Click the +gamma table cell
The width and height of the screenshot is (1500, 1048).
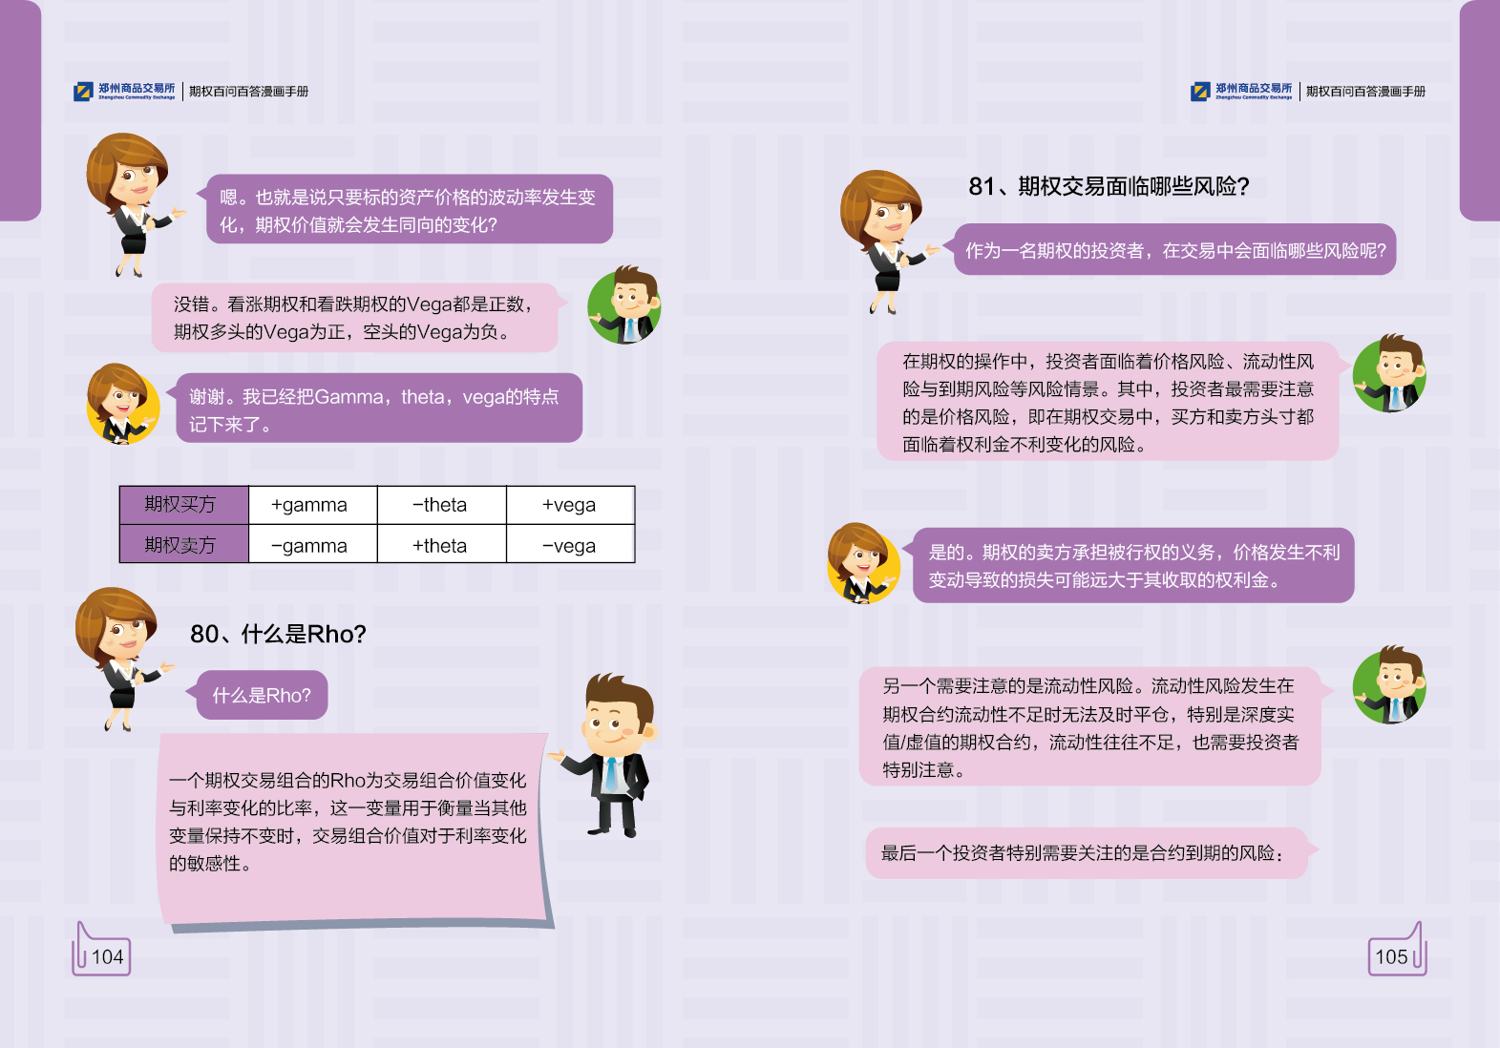tap(311, 505)
